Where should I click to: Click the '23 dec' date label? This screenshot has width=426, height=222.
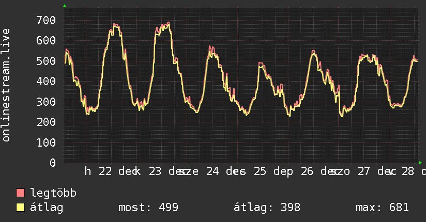click(x=169, y=171)
